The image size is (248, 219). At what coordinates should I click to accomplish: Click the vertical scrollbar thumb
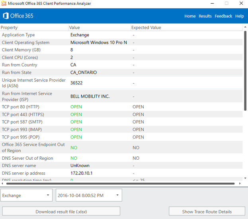point(245,71)
